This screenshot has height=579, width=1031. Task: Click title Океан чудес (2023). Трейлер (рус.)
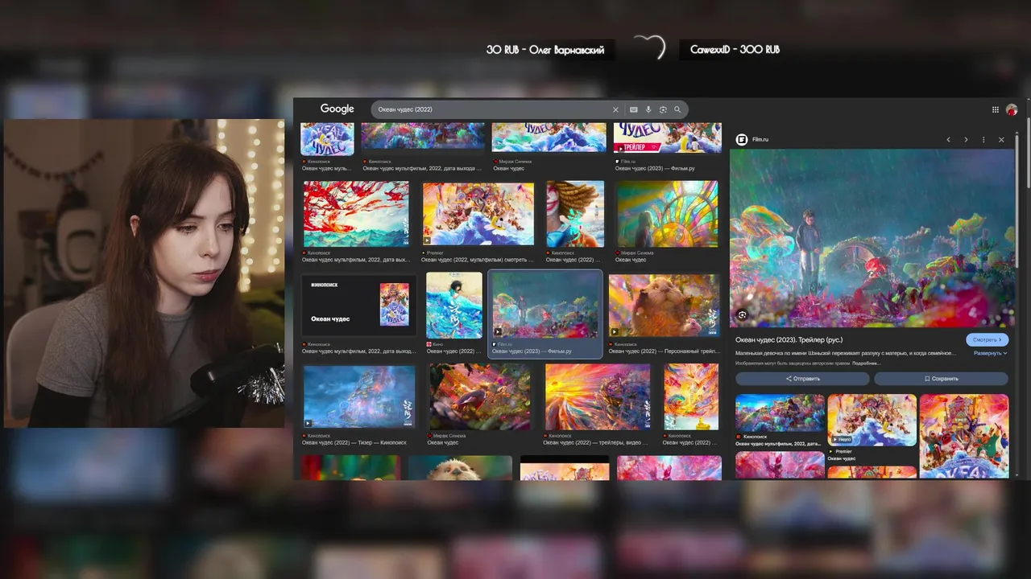click(x=789, y=339)
